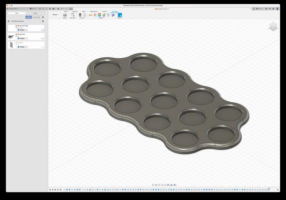Switch to the MESH toolbar tab
This screenshot has height=200, width=286.
84,11
